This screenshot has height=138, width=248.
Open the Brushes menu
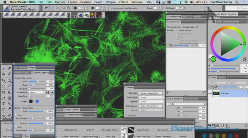tap(85, 2)
